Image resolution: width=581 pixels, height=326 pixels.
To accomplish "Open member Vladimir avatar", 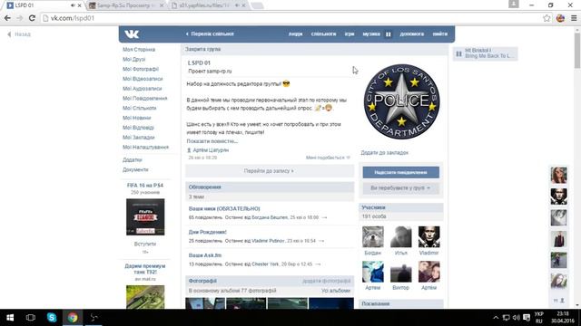I will point(429,236).
